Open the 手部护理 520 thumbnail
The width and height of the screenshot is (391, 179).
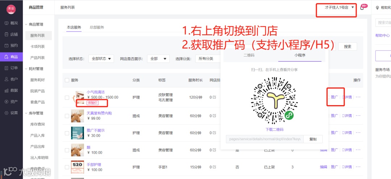coord(77,167)
